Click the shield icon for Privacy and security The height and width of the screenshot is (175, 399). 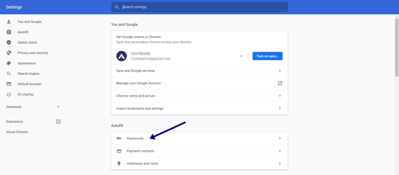click(9, 53)
